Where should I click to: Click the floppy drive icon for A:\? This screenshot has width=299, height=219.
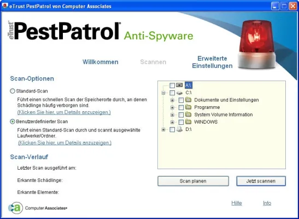pyautogui.click(x=179, y=85)
